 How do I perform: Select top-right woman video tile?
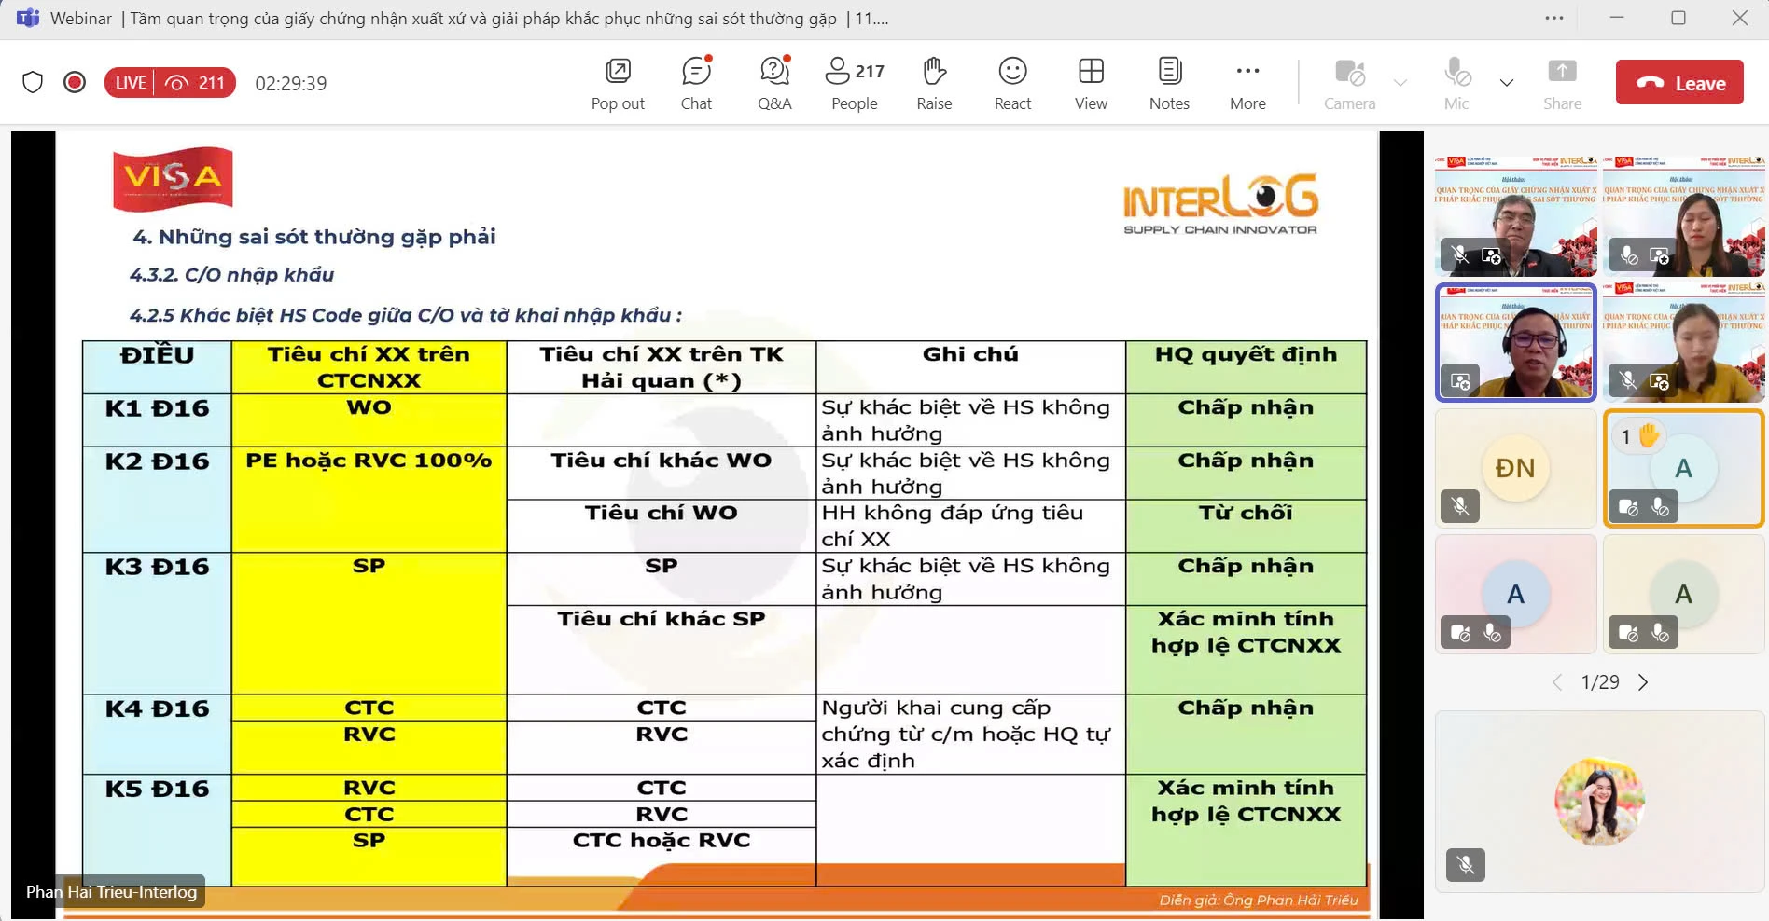(1683, 216)
